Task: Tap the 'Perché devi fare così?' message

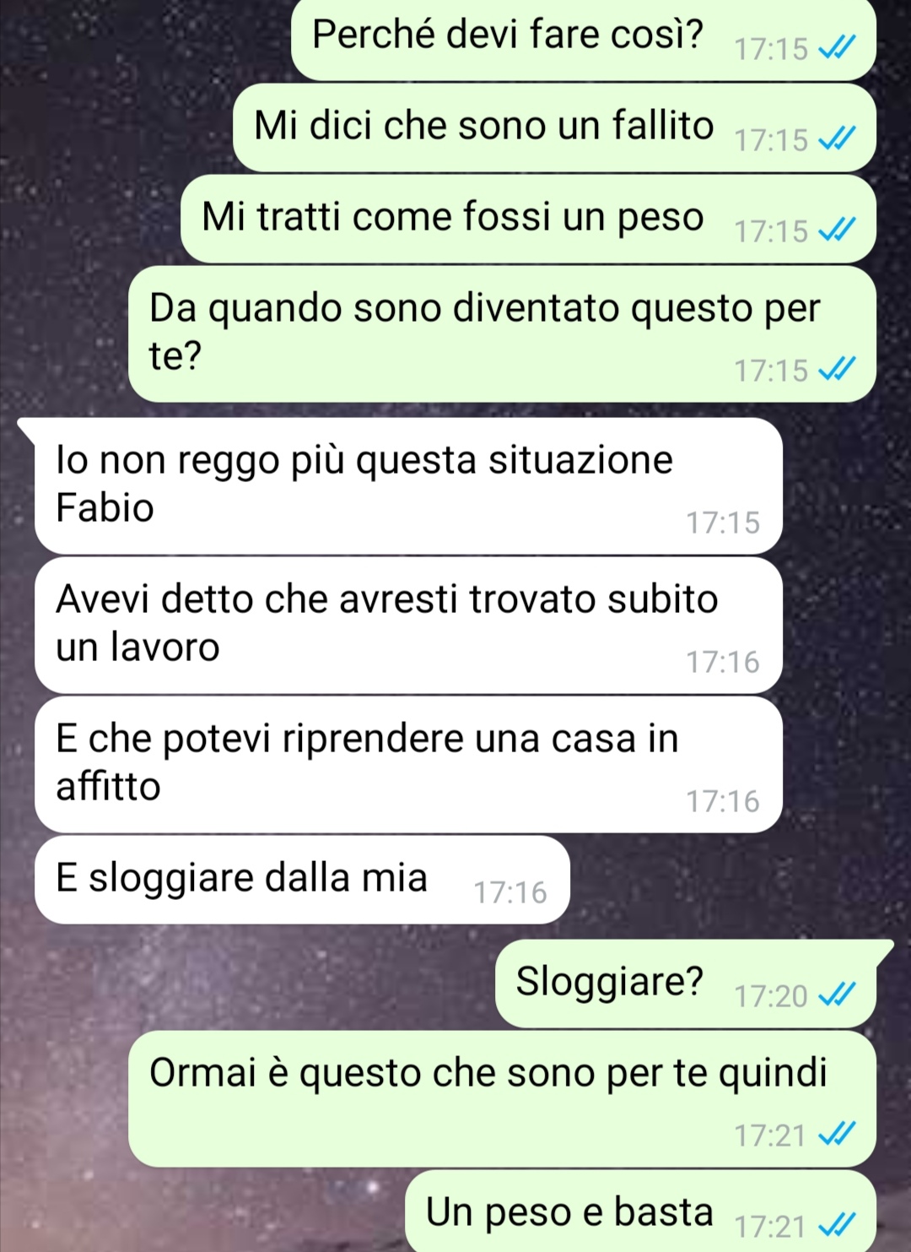Action: (x=584, y=40)
